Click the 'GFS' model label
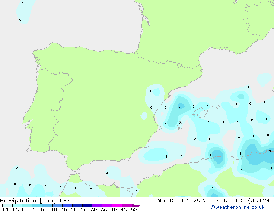Screen dimensions: 274x211 [x=65, y=201]
